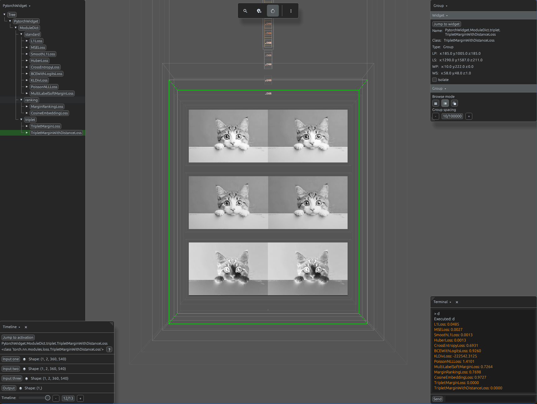Select the KLDivLoss tree item

[39, 80]
